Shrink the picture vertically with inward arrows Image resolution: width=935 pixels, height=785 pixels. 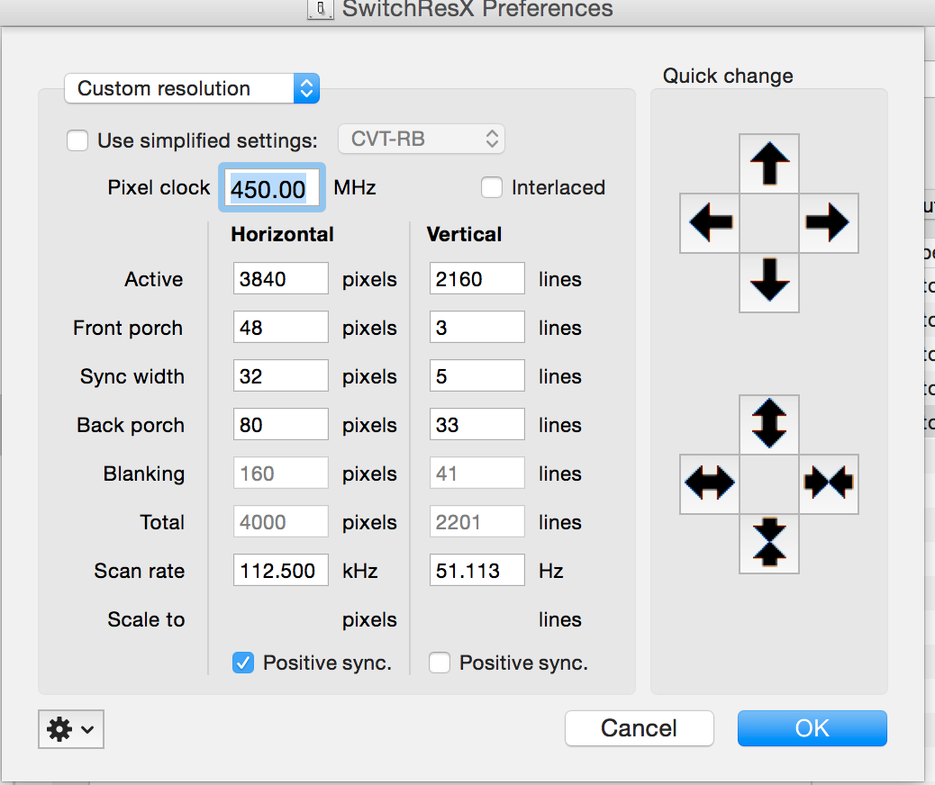[769, 543]
